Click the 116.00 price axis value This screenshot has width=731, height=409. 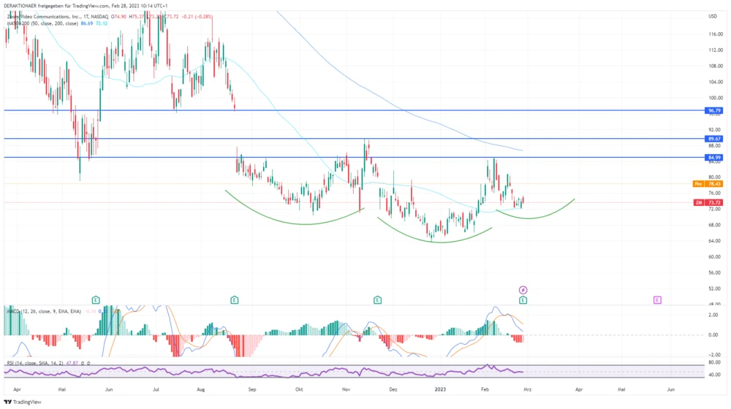point(716,34)
